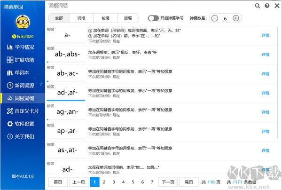Decrease 弹幕数量 with the minus button
The image size is (282, 190).
pos(215,18)
